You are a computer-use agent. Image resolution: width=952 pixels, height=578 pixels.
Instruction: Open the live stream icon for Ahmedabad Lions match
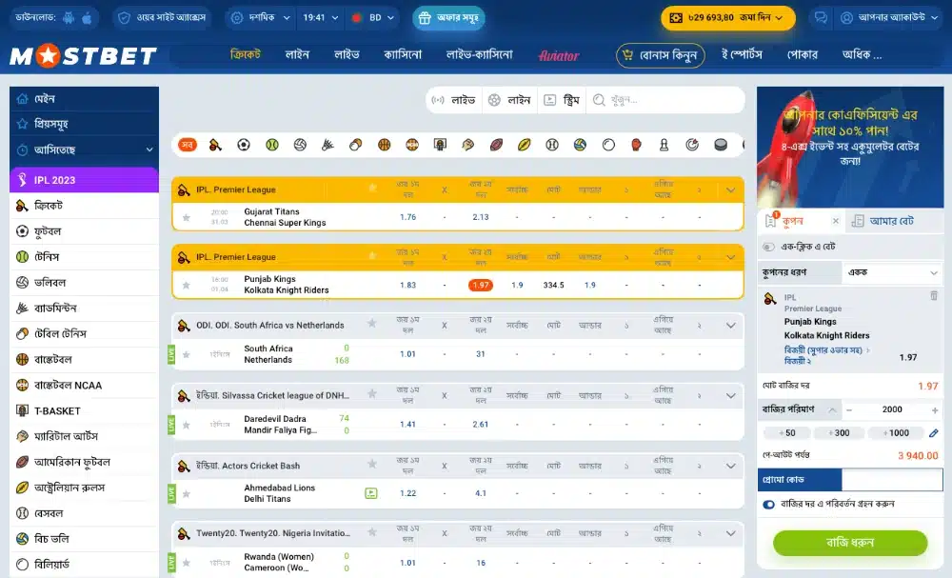tap(371, 493)
